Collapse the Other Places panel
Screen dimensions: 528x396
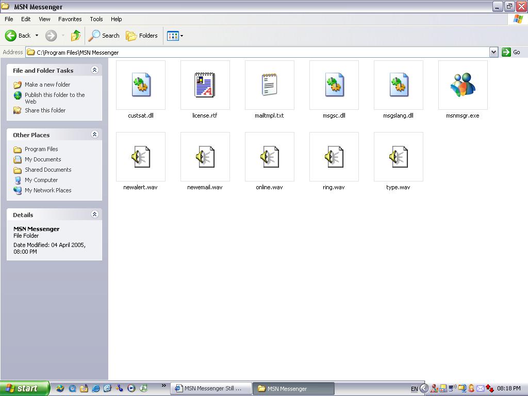tap(95, 135)
